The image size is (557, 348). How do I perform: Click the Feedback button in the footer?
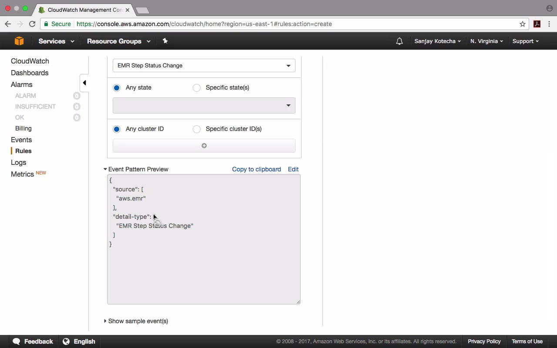click(33, 341)
